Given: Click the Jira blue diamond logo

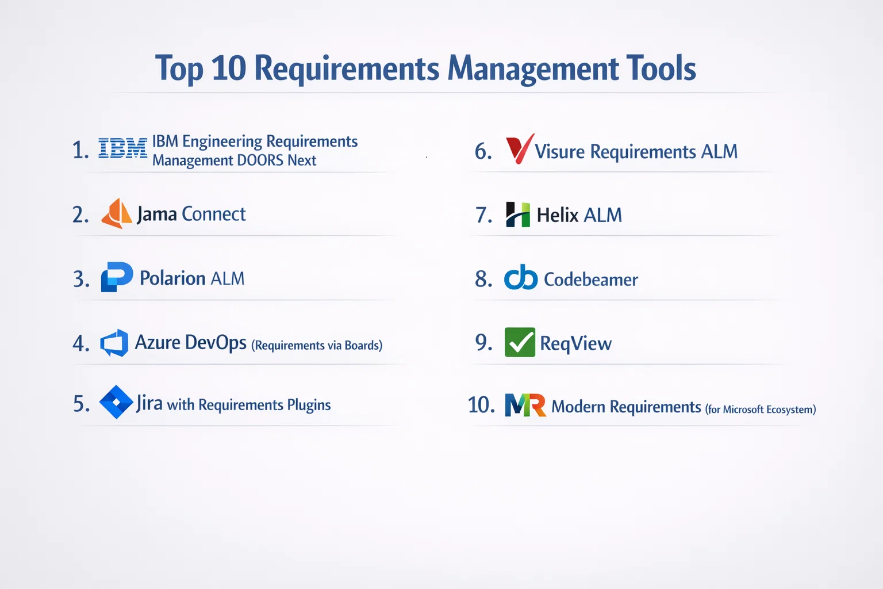Looking at the screenshot, I should (116, 402).
